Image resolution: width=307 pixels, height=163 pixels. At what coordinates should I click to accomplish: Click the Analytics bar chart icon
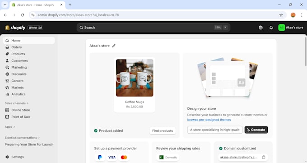pyautogui.click(x=7, y=94)
